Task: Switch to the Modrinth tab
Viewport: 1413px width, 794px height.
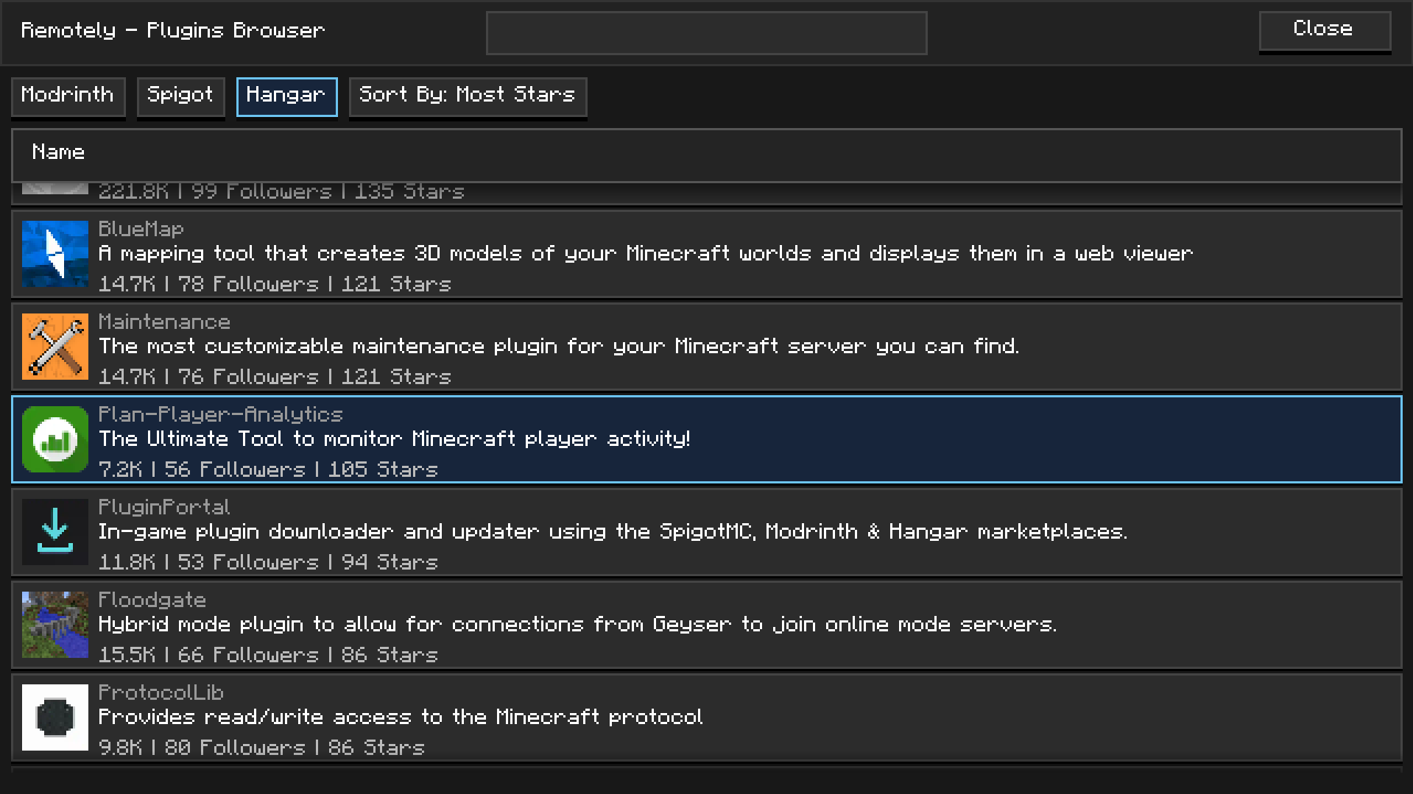Action: [x=68, y=96]
